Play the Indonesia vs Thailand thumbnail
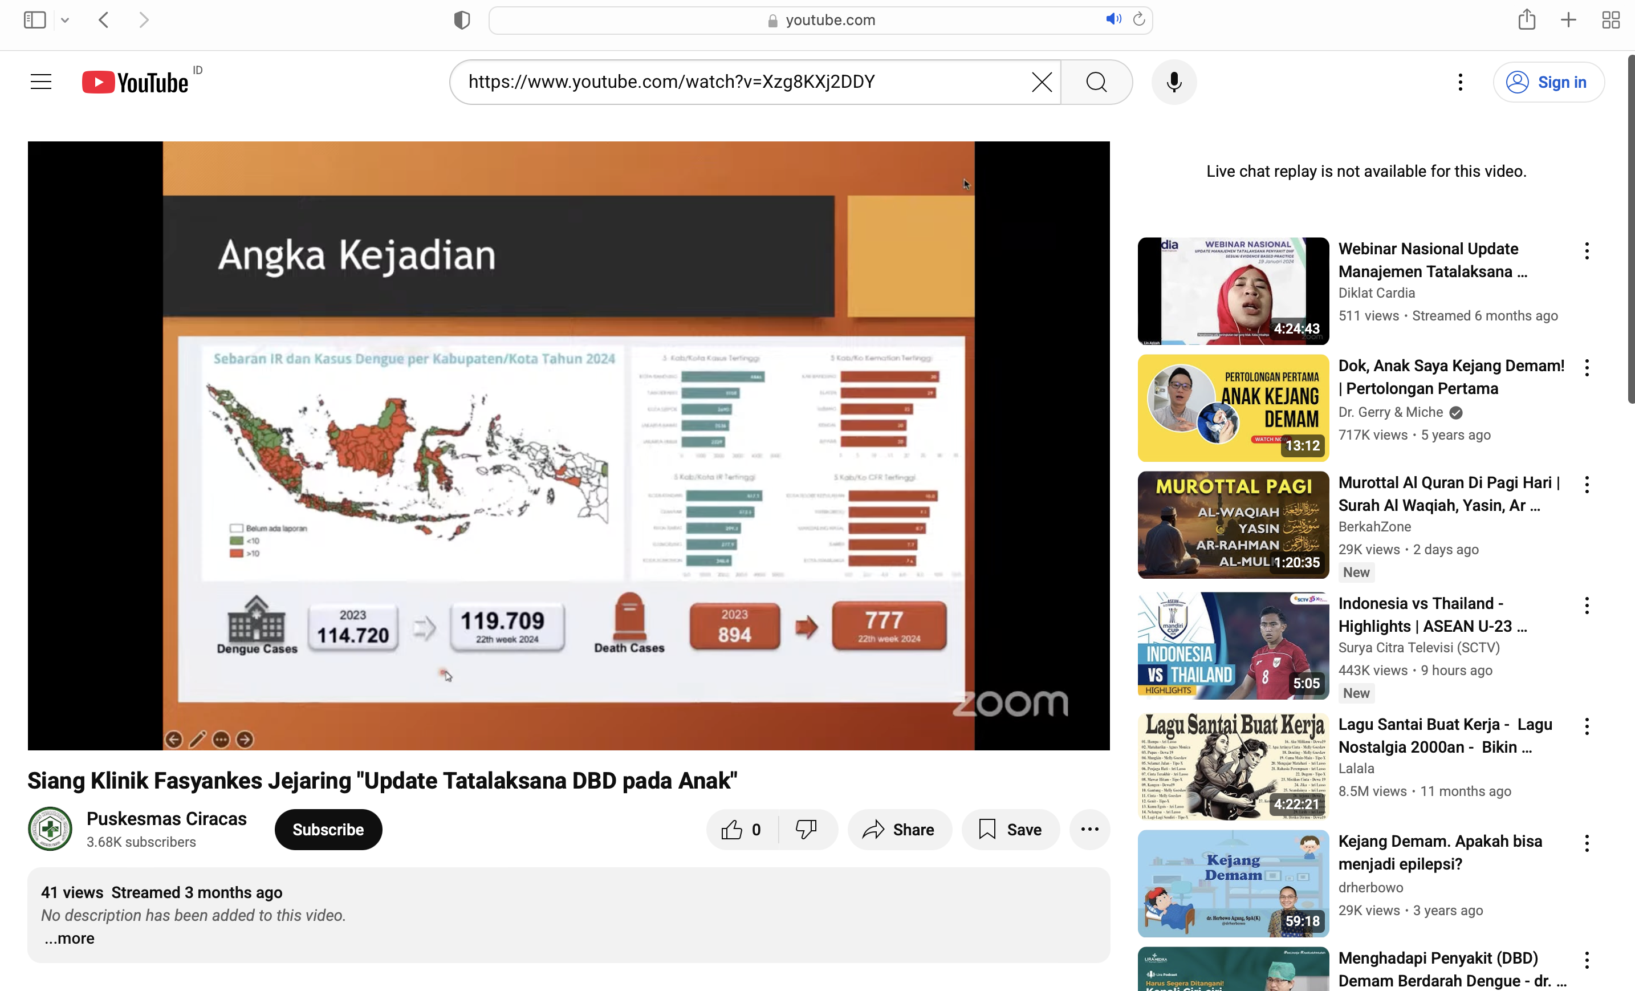The image size is (1635, 991). point(1233,645)
